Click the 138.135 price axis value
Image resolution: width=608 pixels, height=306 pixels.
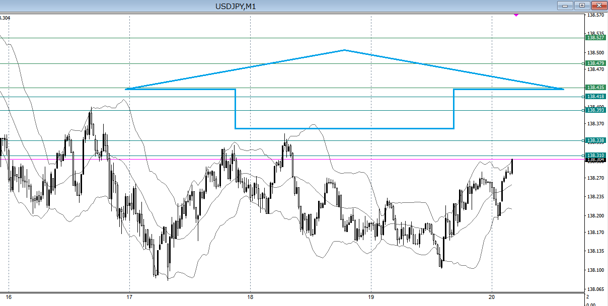[x=596, y=251]
